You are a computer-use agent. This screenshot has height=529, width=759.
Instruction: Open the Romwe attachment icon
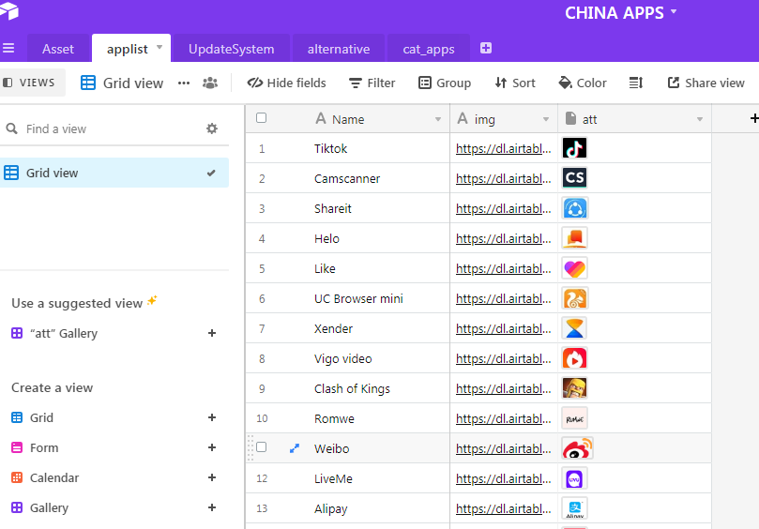point(574,418)
